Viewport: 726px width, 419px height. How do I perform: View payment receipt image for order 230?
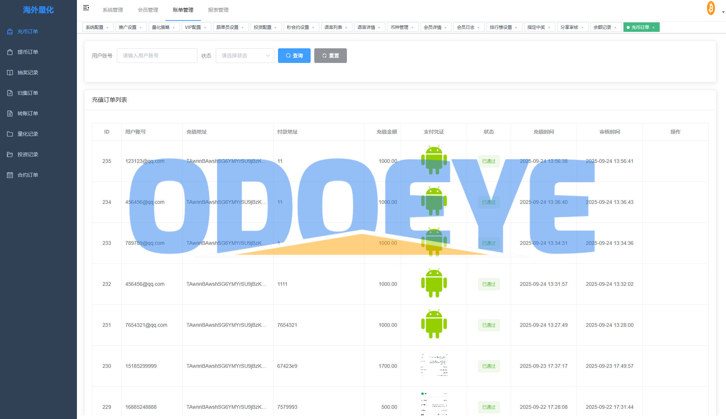tap(434, 366)
